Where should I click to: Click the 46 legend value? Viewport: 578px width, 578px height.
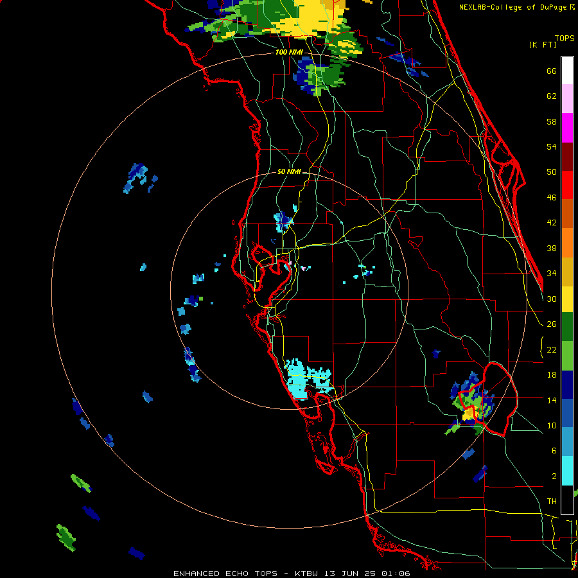click(x=552, y=198)
